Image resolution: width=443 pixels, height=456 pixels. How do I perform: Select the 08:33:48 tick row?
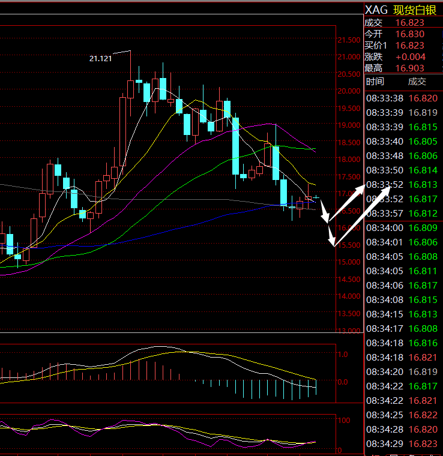point(402,156)
